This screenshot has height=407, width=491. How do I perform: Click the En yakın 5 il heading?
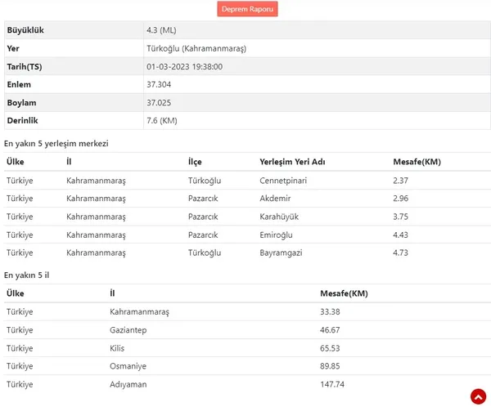pos(27,275)
